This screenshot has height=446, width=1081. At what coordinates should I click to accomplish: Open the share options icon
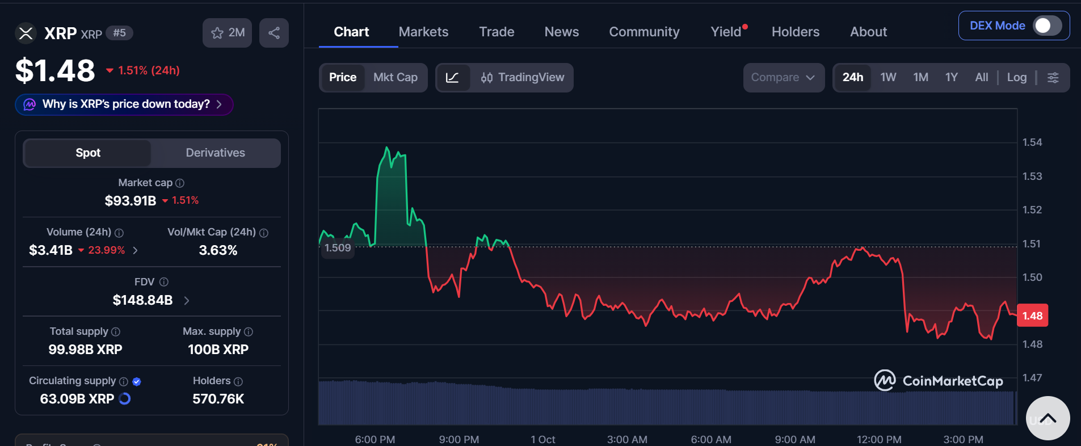[274, 33]
